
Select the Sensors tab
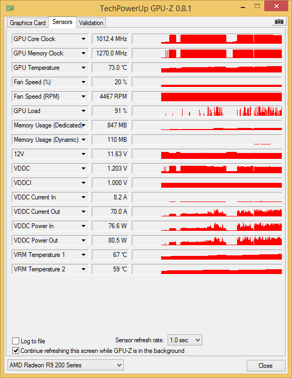[62, 22]
